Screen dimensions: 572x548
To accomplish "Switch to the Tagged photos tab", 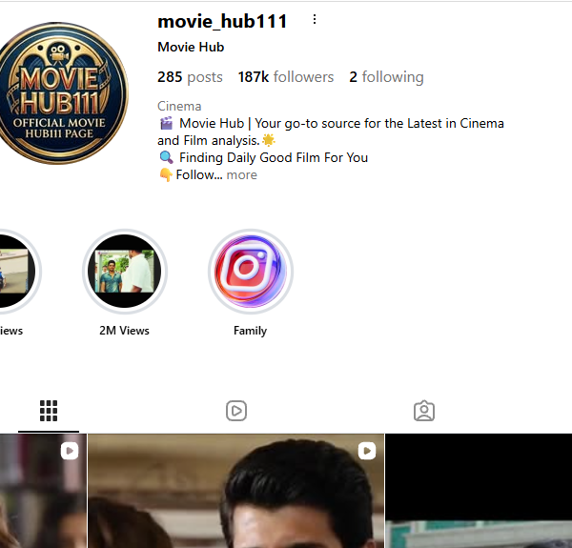I will click(x=424, y=411).
